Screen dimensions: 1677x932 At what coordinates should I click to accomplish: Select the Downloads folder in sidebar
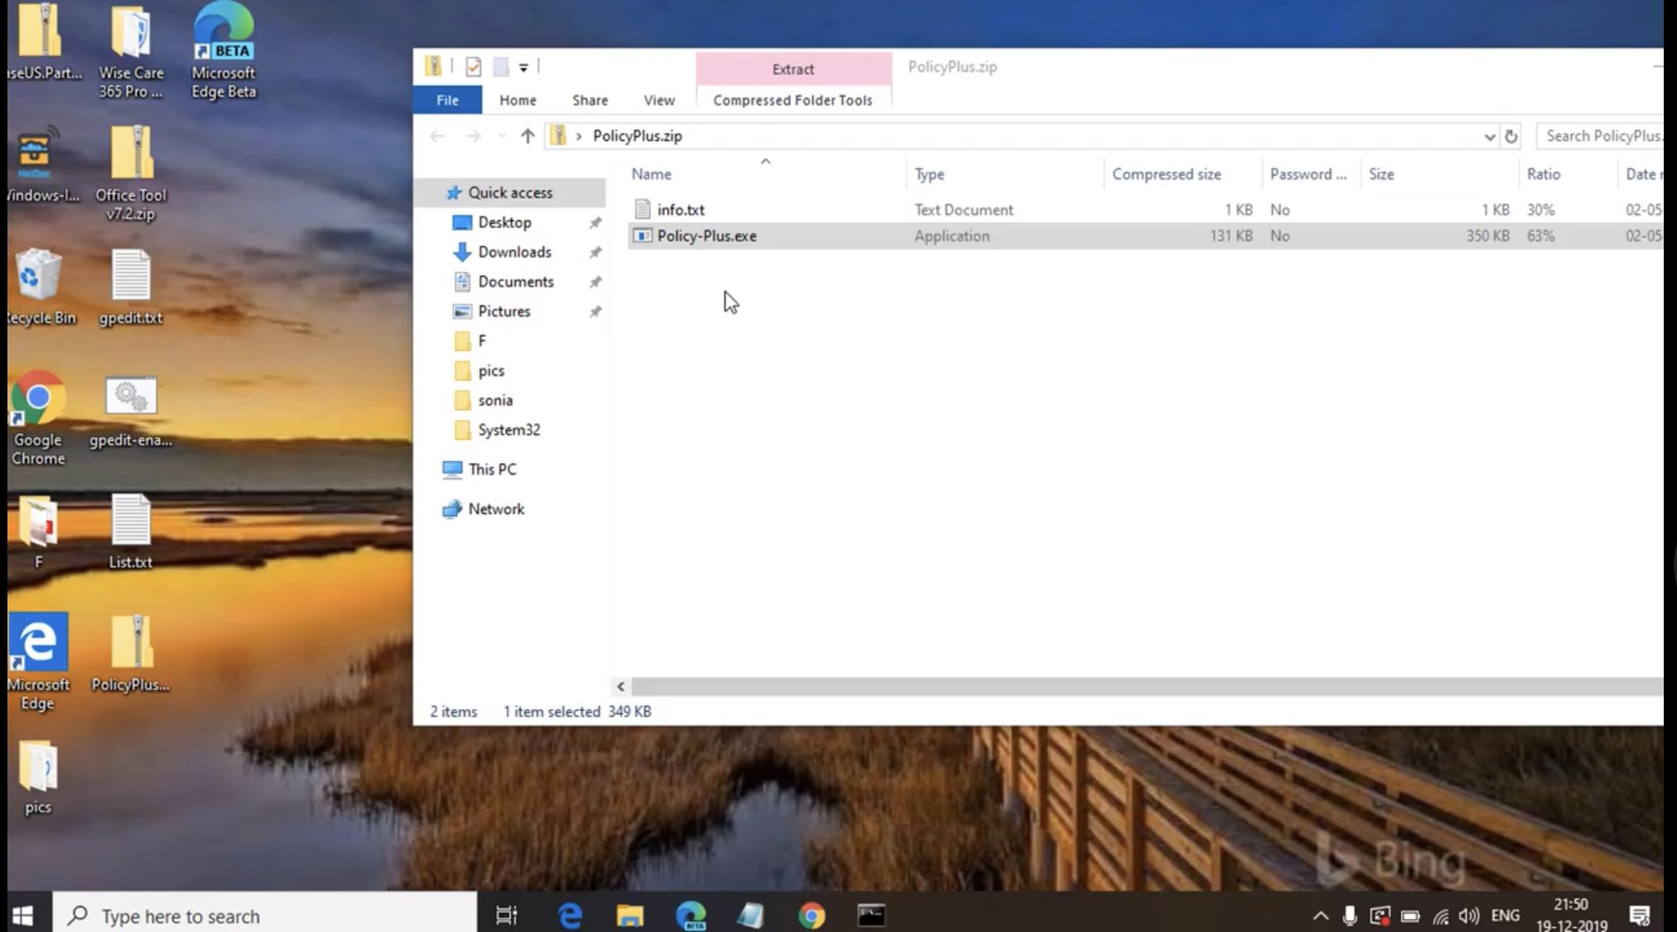coord(515,252)
